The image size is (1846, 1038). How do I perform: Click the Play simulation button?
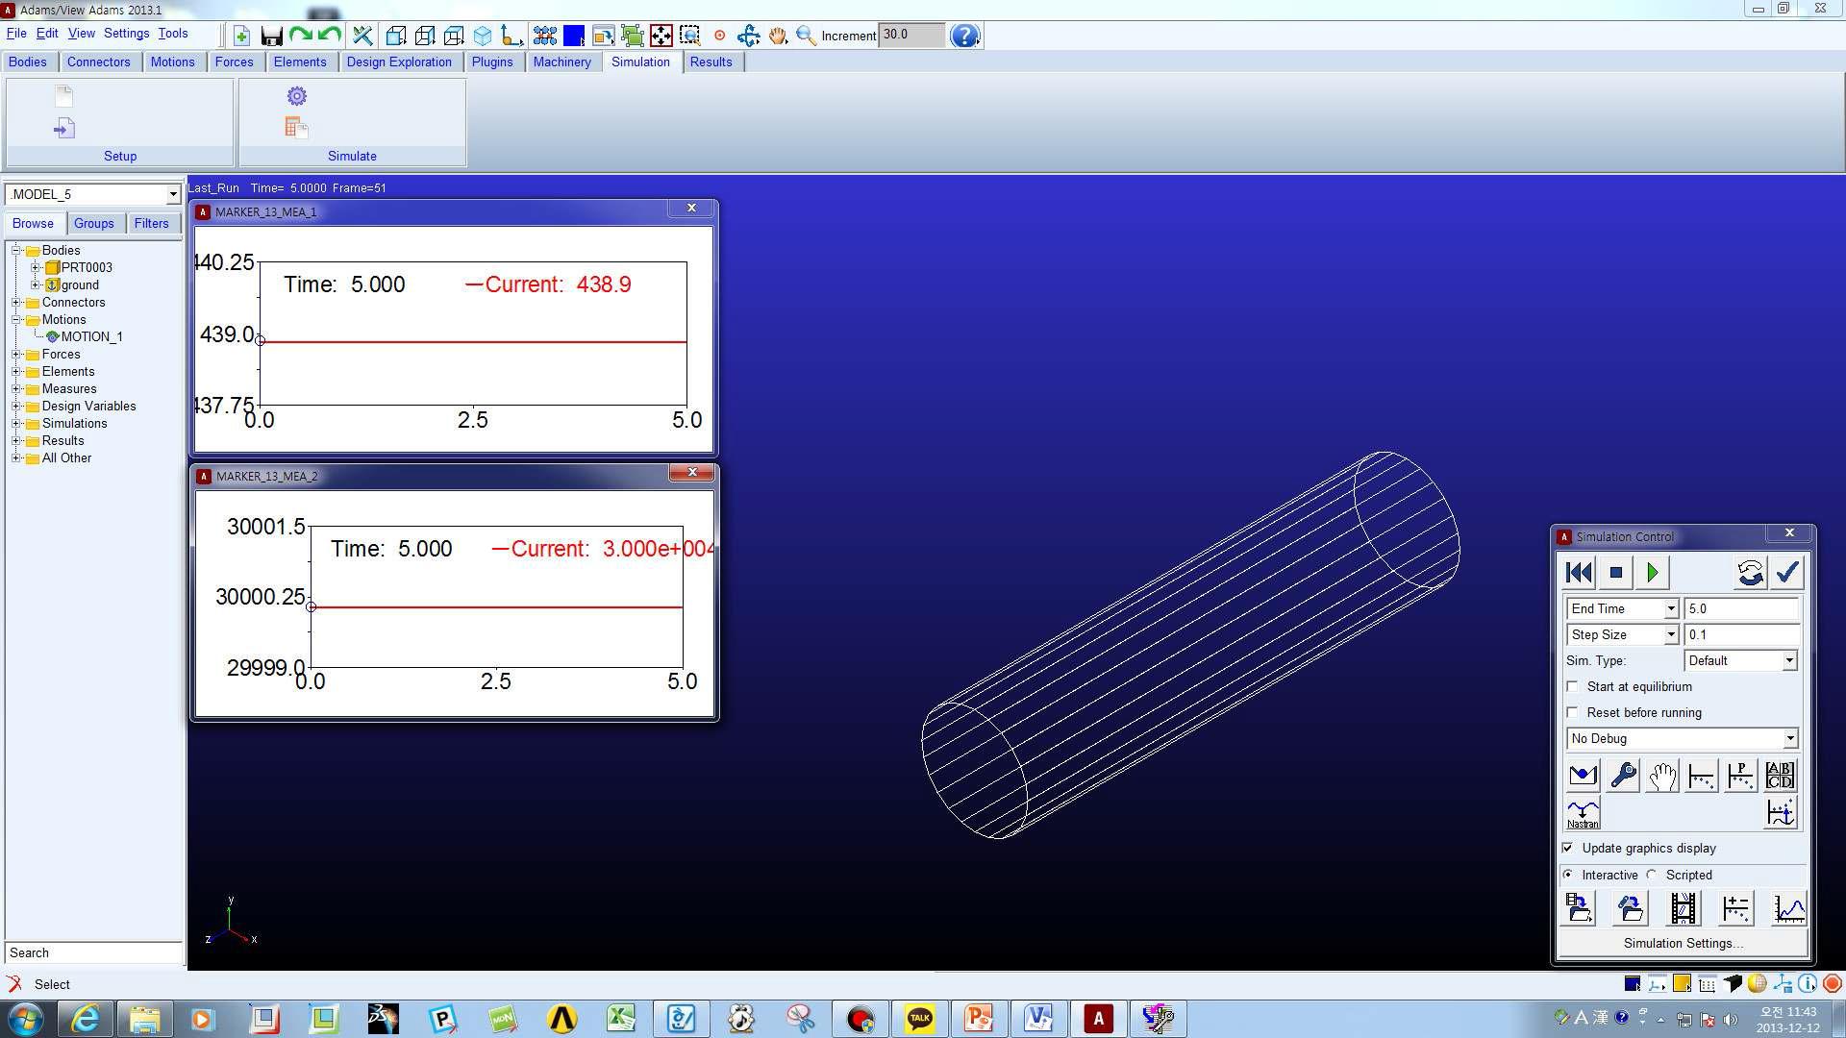click(x=1652, y=573)
